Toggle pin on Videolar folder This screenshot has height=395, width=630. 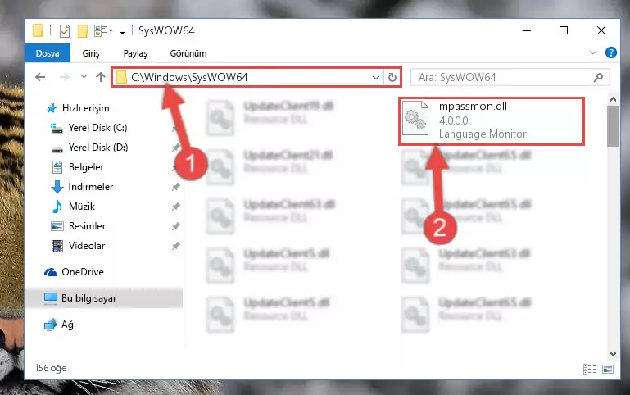click(175, 246)
